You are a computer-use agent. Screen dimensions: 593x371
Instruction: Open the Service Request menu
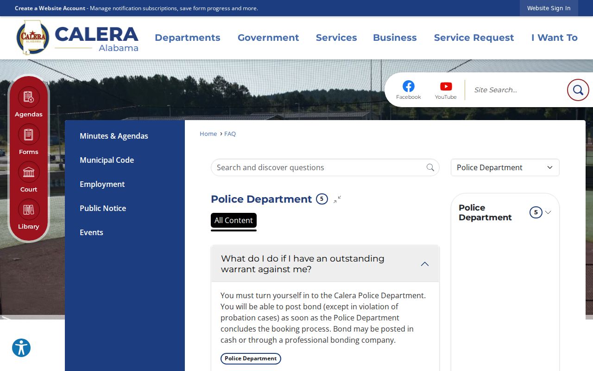(x=474, y=38)
